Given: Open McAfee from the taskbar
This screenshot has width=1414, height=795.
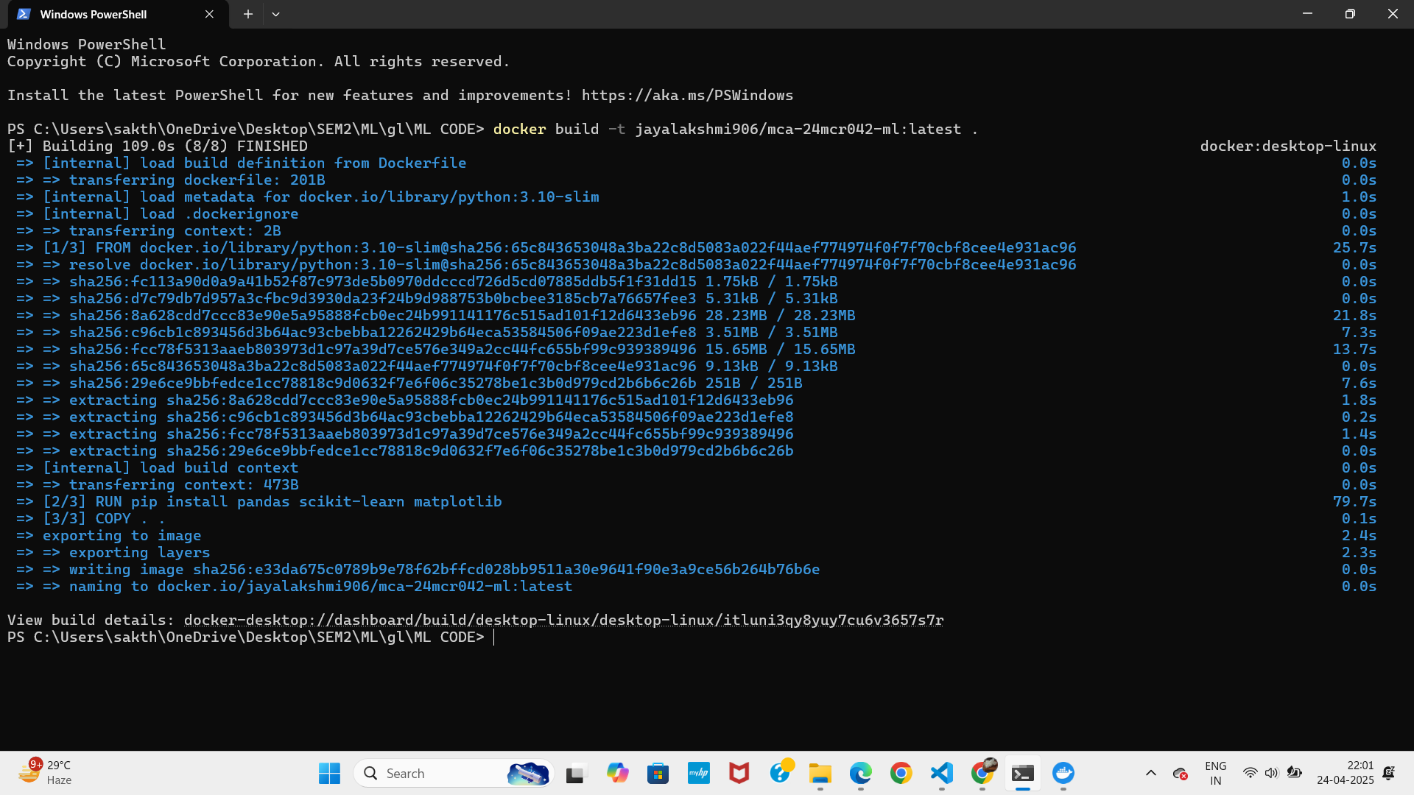Looking at the screenshot, I should click(739, 773).
